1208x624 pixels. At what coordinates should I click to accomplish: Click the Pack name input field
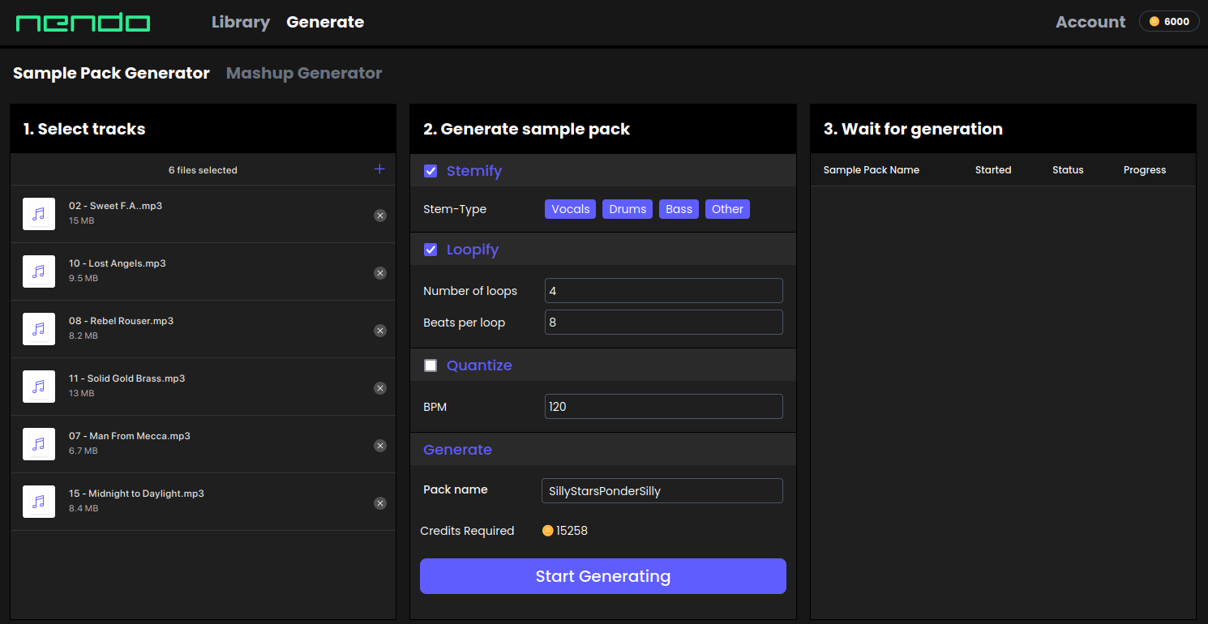[x=662, y=491]
